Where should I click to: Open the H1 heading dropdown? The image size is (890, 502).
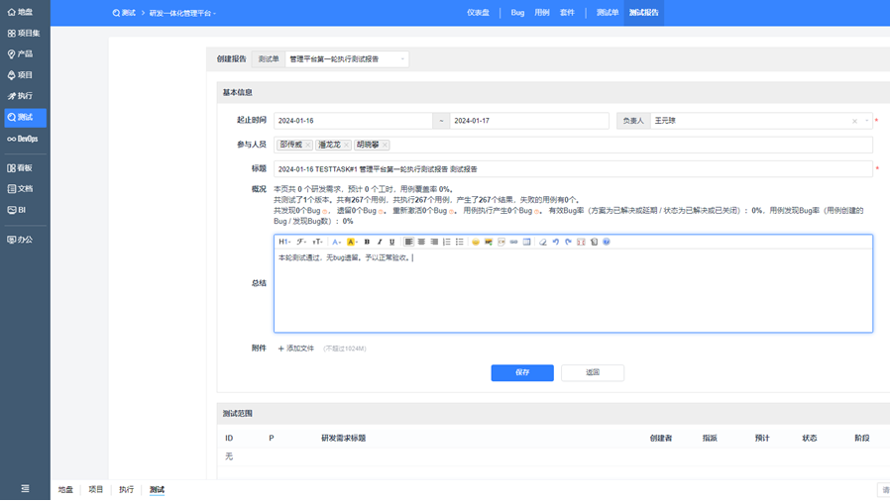284,242
